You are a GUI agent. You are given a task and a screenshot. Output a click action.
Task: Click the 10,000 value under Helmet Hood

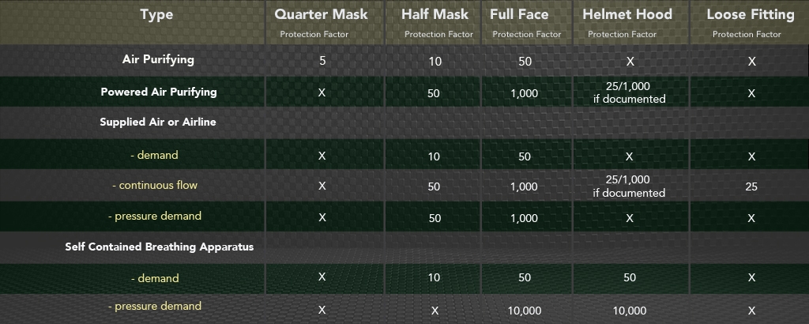[x=629, y=310]
